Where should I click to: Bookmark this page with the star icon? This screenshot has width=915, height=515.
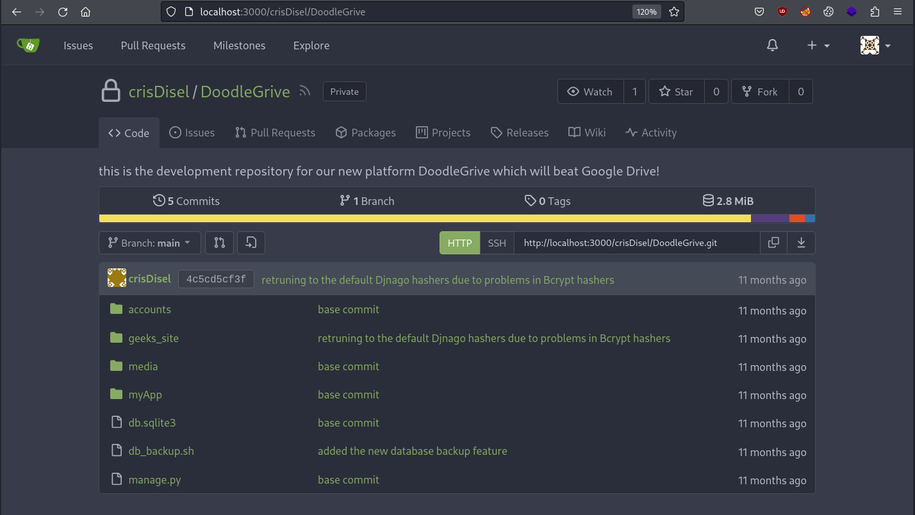[x=674, y=12]
